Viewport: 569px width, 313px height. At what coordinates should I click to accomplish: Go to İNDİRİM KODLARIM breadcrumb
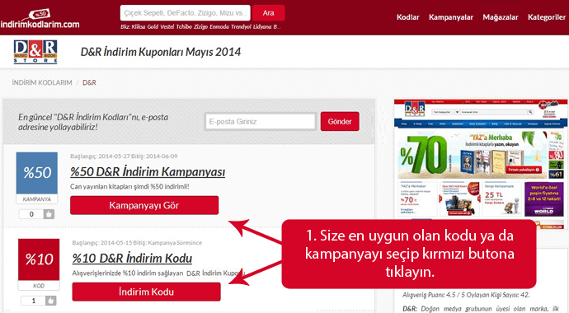point(42,82)
